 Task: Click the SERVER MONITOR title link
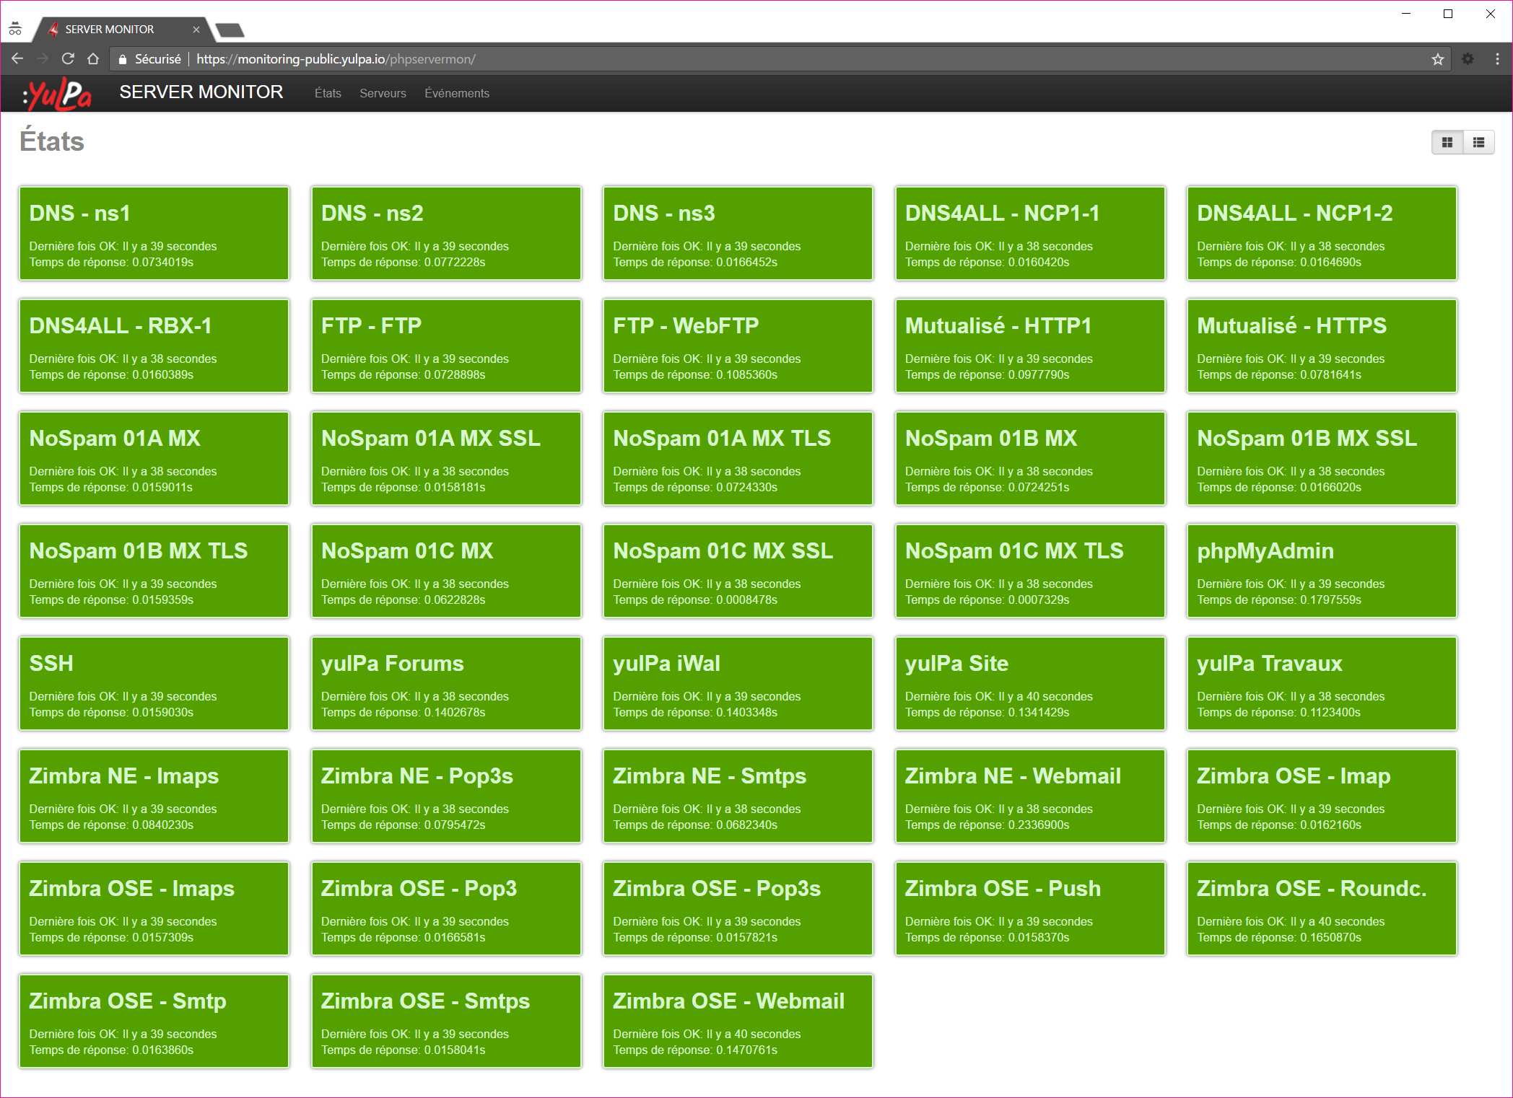click(201, 92)
